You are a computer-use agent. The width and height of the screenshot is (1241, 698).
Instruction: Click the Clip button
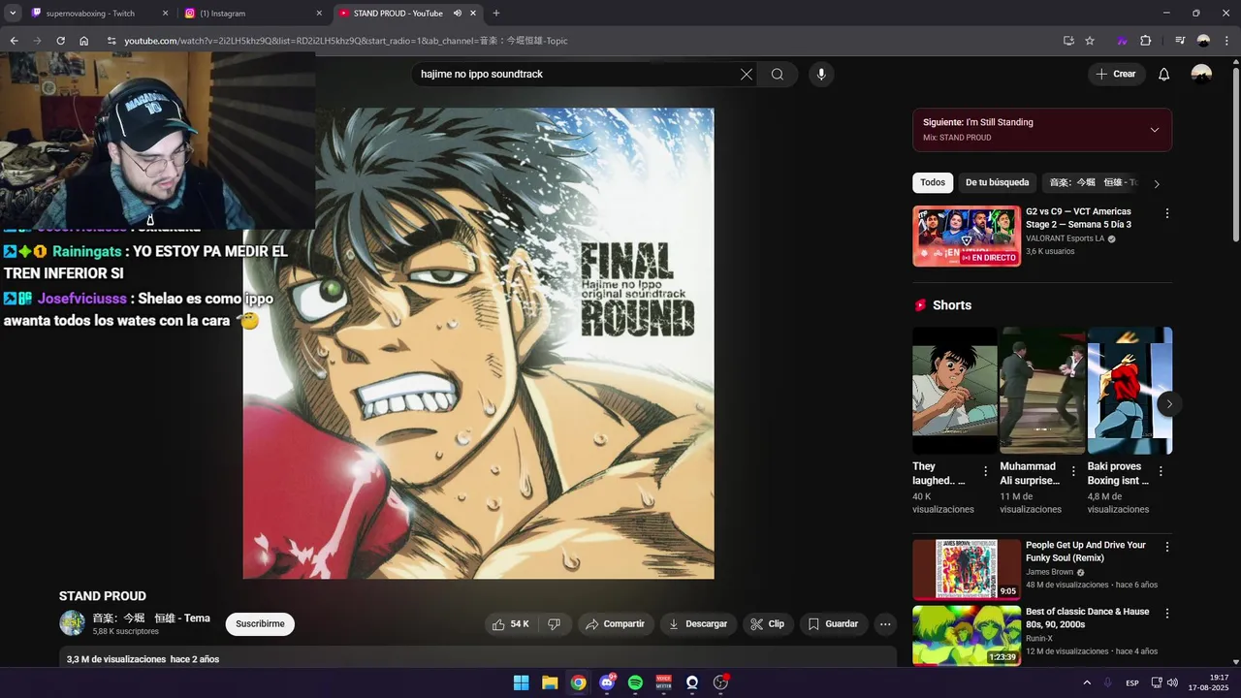[768, 624]
